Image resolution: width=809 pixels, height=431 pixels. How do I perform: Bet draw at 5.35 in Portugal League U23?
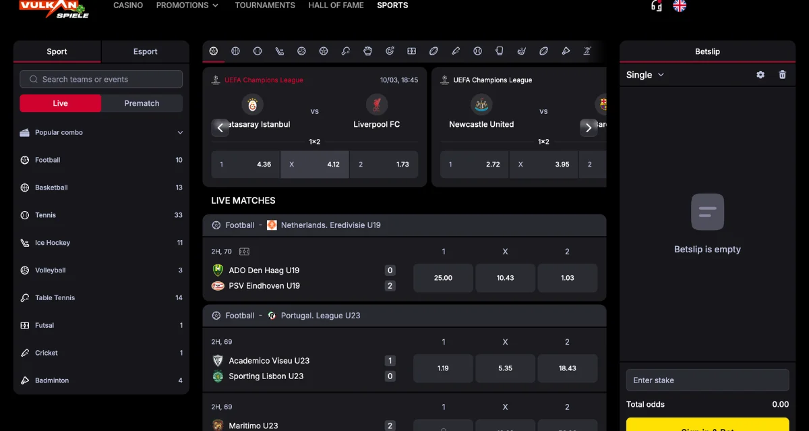506,368
